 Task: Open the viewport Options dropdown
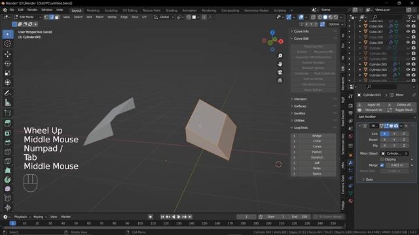click(x=335, y=24)
